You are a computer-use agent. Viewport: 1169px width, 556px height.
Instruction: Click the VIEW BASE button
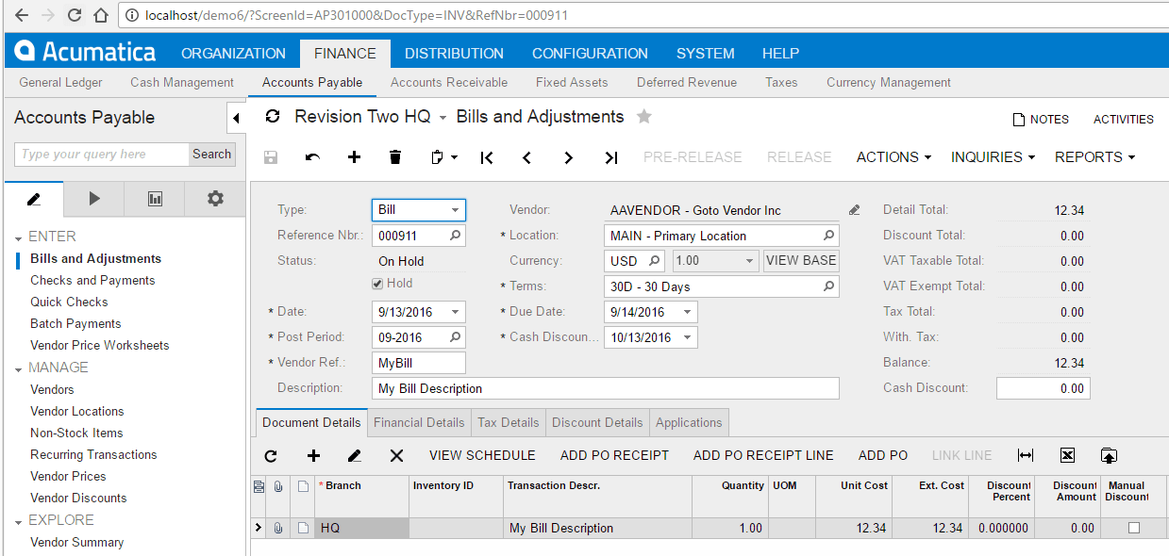pyautogui.click(x=801, y=261)
